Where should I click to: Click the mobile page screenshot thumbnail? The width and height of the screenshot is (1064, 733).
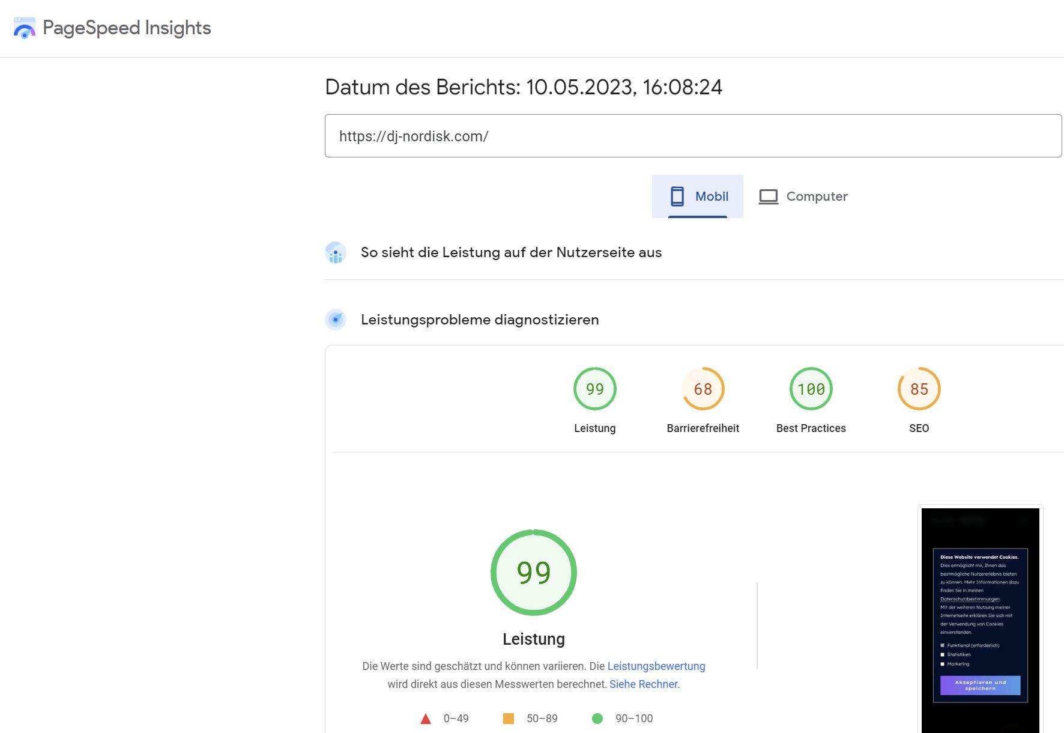981,620
